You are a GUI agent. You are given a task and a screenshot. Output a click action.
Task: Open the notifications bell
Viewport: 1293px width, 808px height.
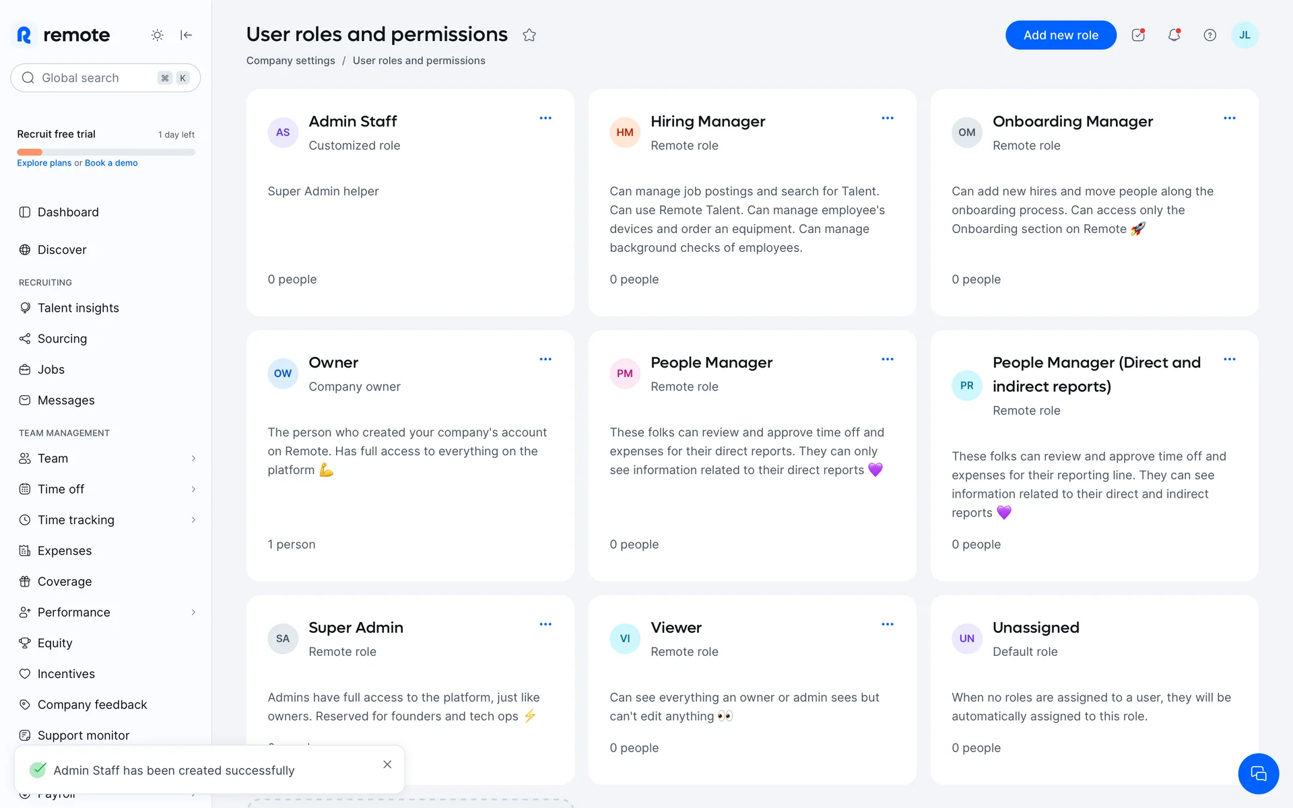click(x=1174, y=35)
